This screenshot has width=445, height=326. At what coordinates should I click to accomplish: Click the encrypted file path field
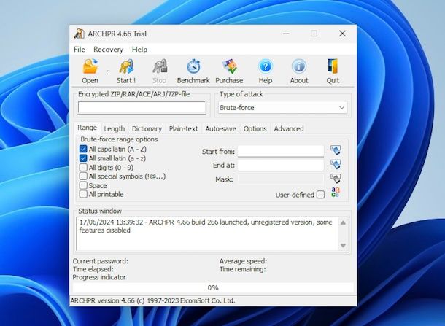click(142, 108)
